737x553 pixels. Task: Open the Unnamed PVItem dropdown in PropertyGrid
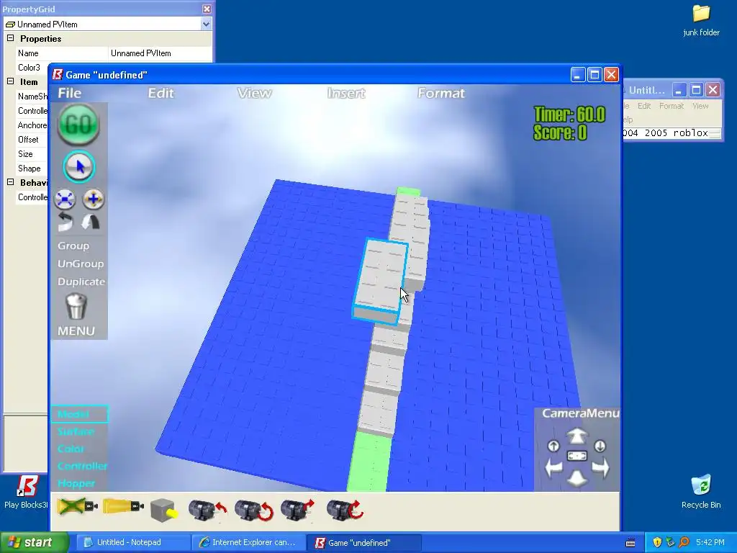206,24
